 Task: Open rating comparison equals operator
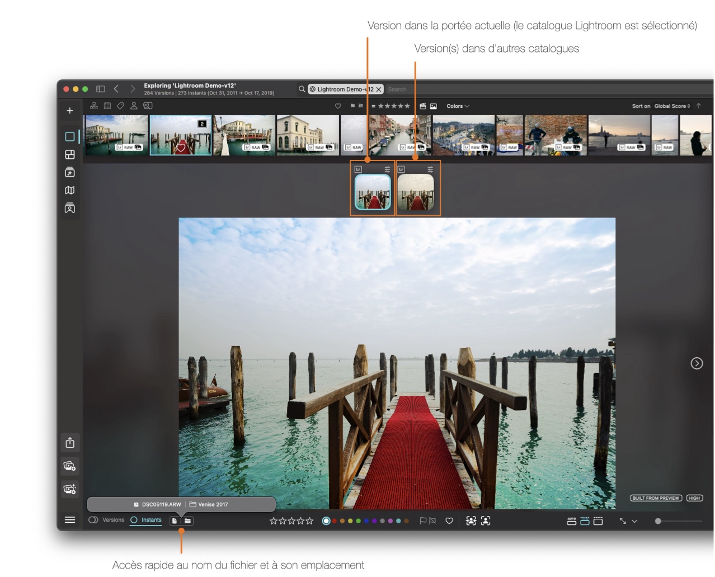point(373,106)
